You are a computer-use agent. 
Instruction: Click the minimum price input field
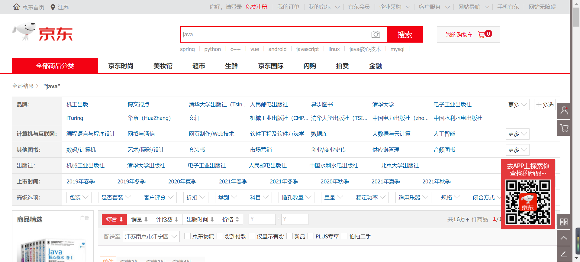(262, 219)
